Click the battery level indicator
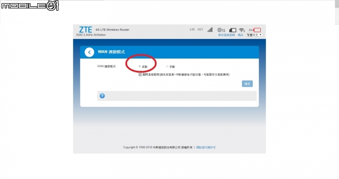Screen dimensions: 339x179 tap(257, 30)
